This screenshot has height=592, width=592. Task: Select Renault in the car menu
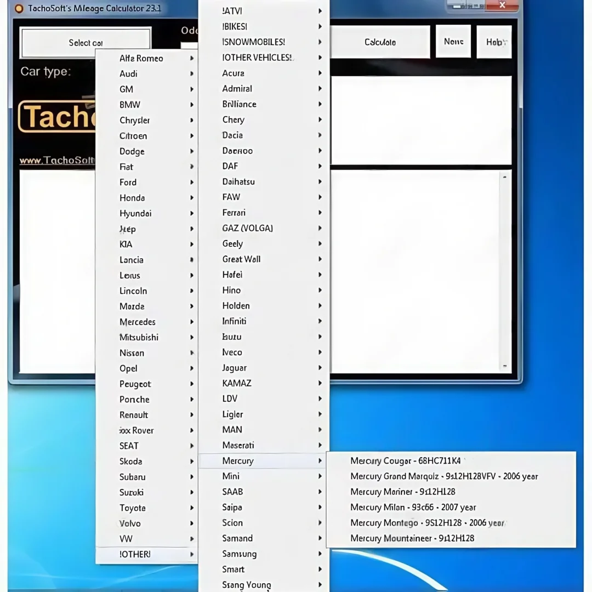(146, 414)
